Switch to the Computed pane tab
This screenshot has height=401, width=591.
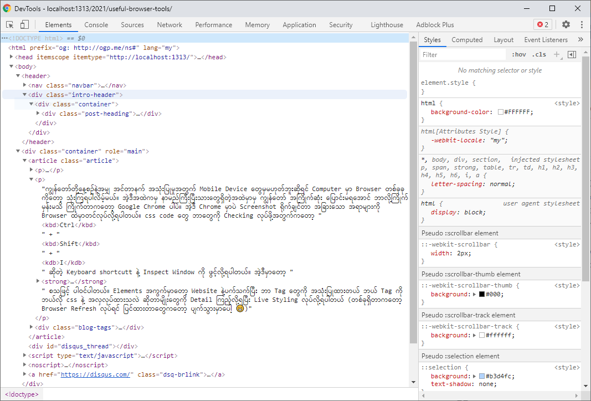(467, 39)
